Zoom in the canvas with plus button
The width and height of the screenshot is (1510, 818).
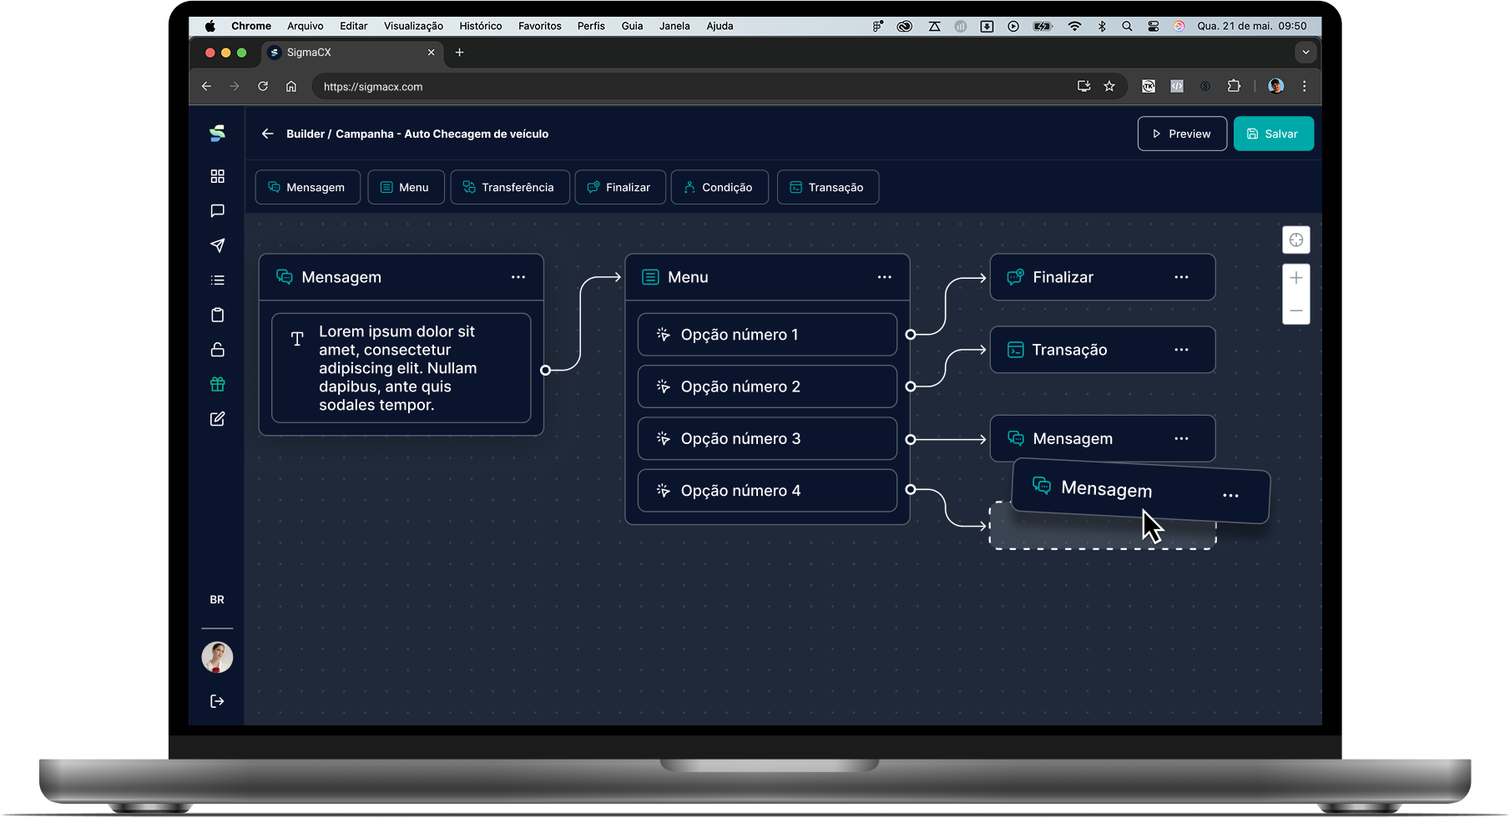pyautogui.click(x=1295, y=278)
